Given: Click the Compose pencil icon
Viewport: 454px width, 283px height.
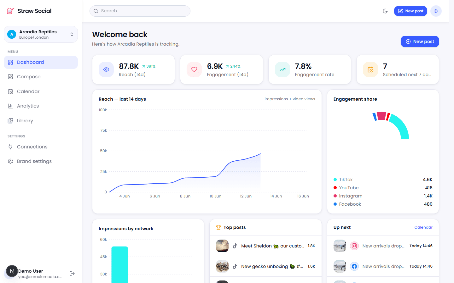Looking at the screenshot, I should coord(10,77).
